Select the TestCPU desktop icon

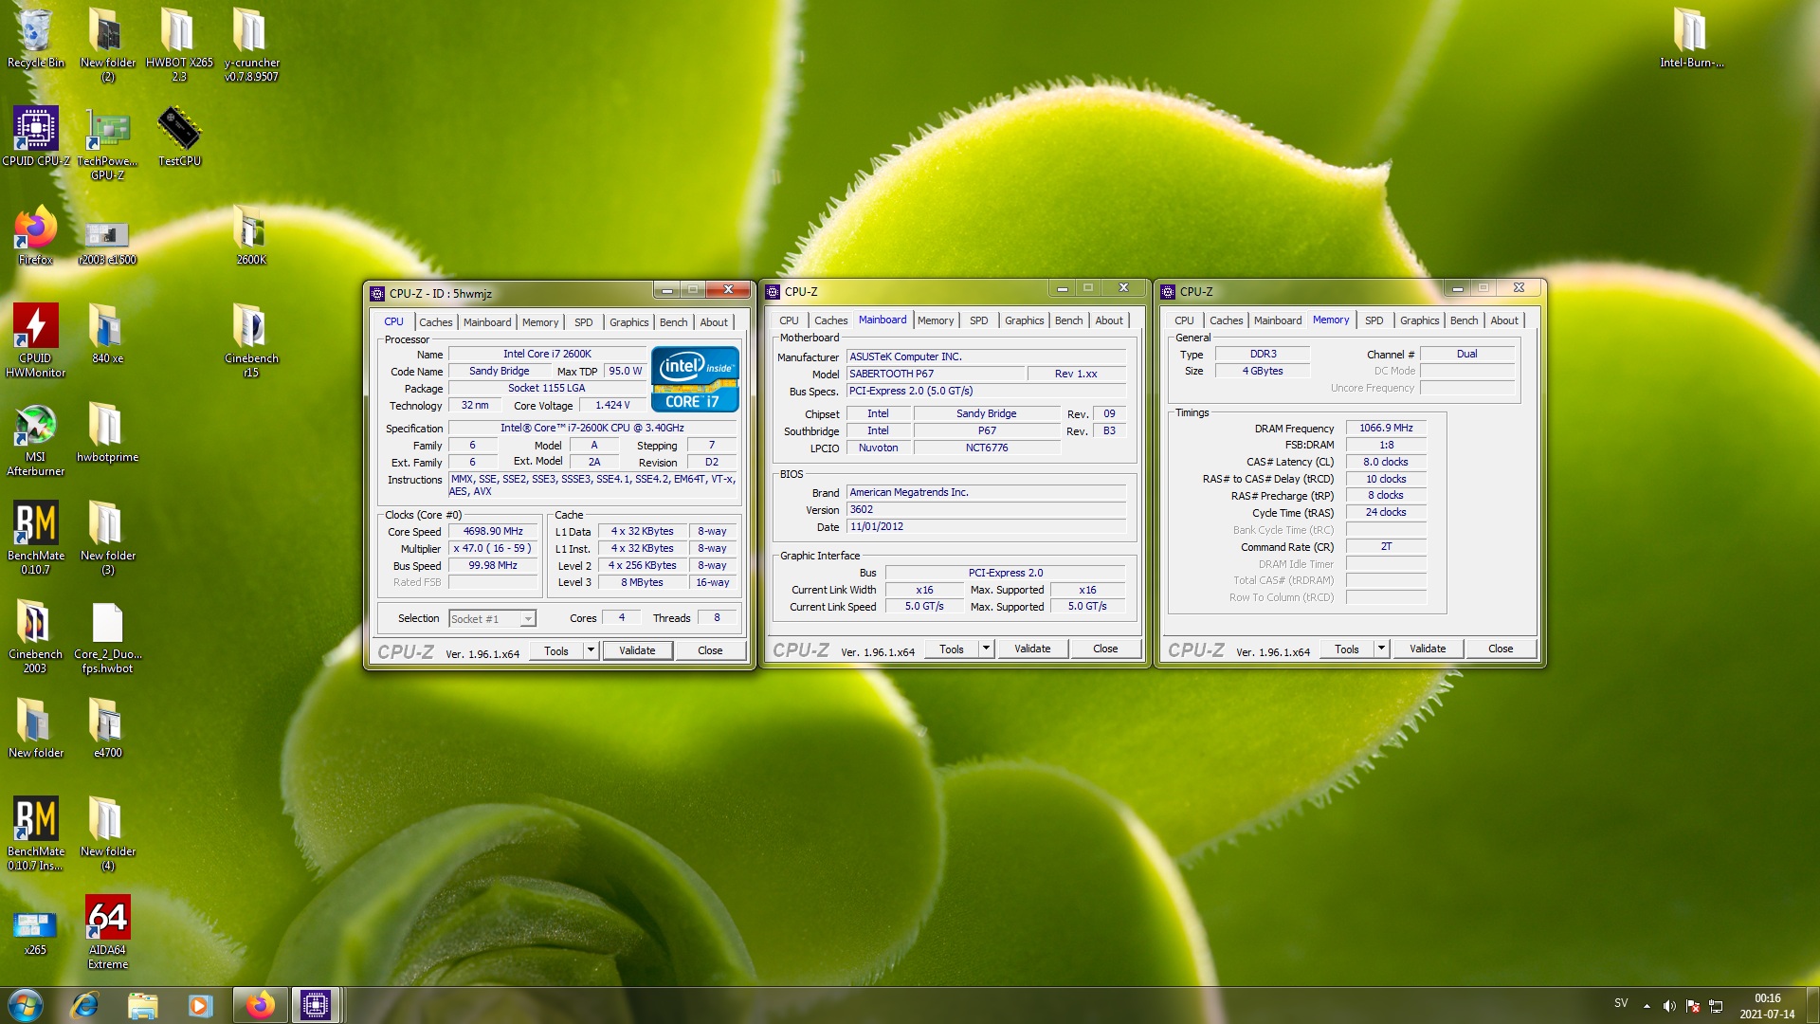click(179, 137)
